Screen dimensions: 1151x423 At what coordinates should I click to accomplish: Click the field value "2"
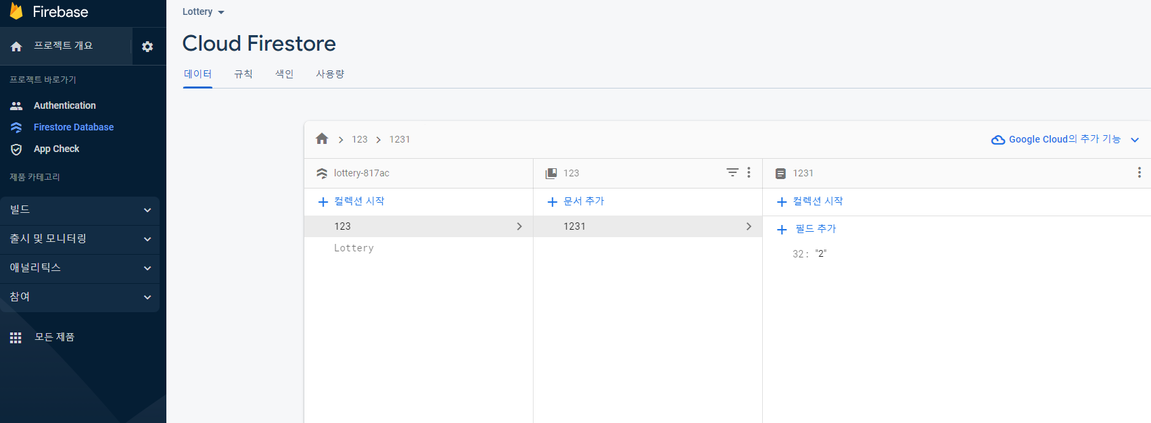[821, 254]
